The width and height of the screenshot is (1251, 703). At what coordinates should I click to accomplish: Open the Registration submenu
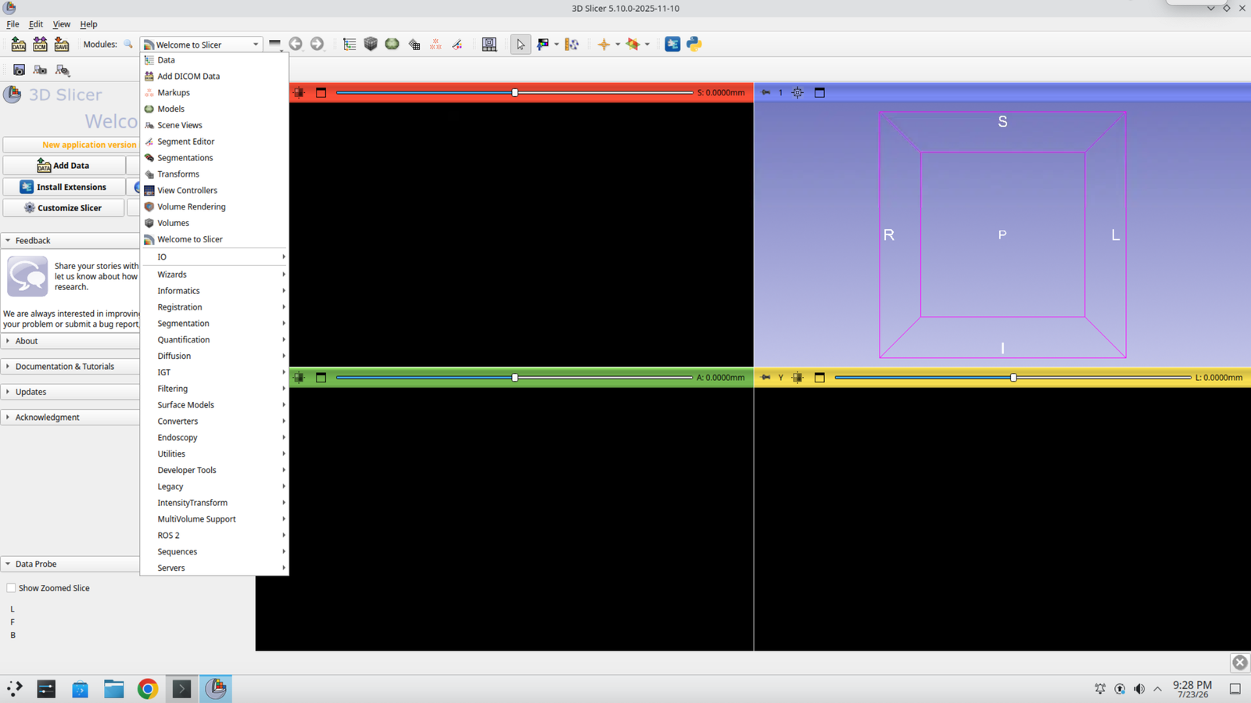pyautogui.click(x=214, y=307)
